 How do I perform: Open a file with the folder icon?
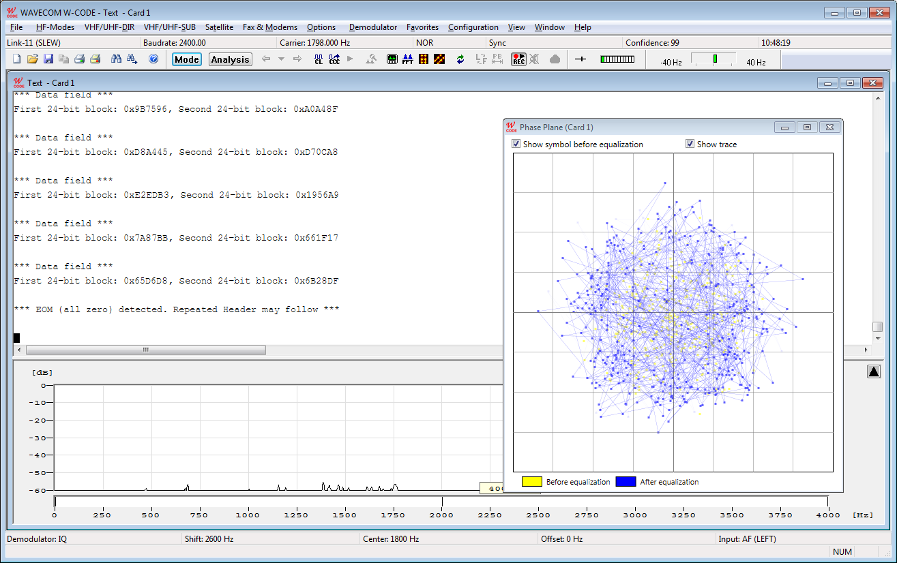tap(33, 59)
